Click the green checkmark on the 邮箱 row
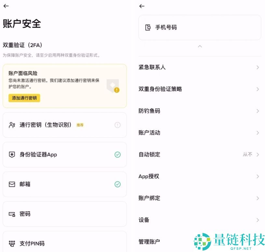 (x=117, y=184)
